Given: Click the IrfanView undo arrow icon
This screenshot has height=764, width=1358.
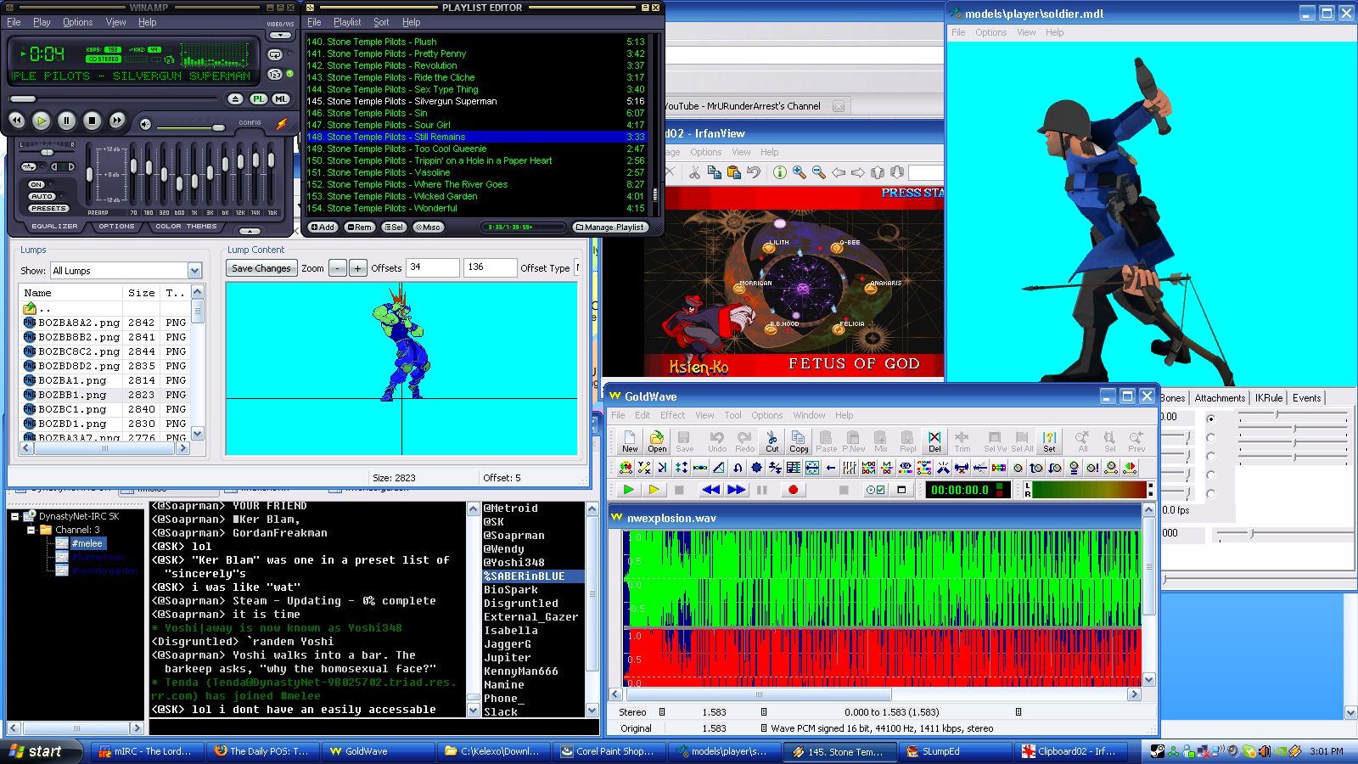Looking at the screenshot, I should 753,172.
